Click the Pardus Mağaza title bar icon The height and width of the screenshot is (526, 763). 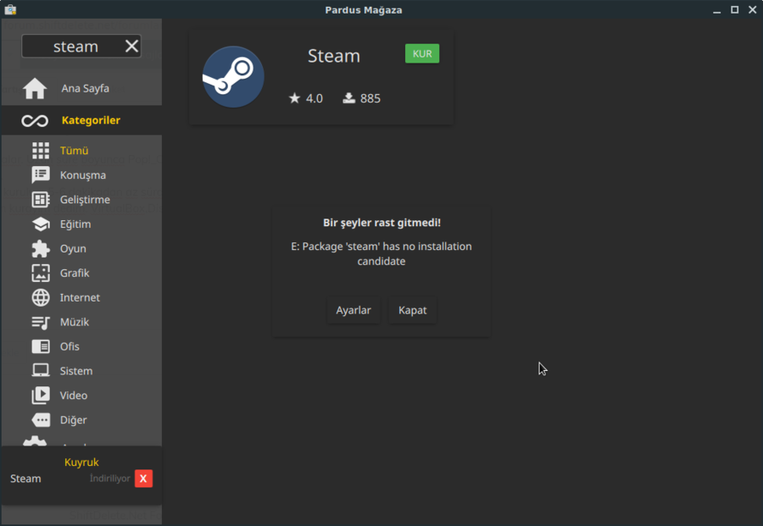click(x=10, y=9)
